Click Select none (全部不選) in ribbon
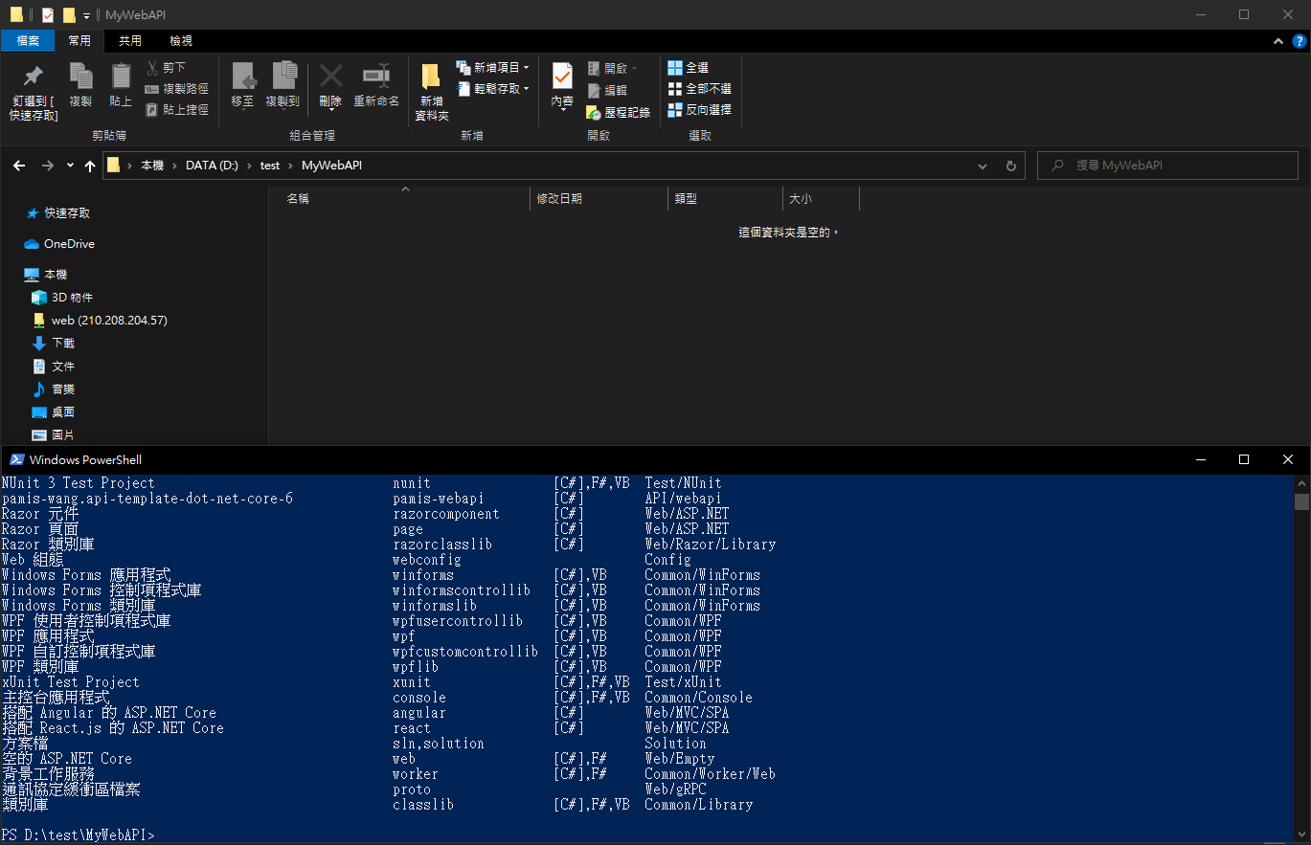The height and width of the screenshot is (845, 1311). (699, 89)
